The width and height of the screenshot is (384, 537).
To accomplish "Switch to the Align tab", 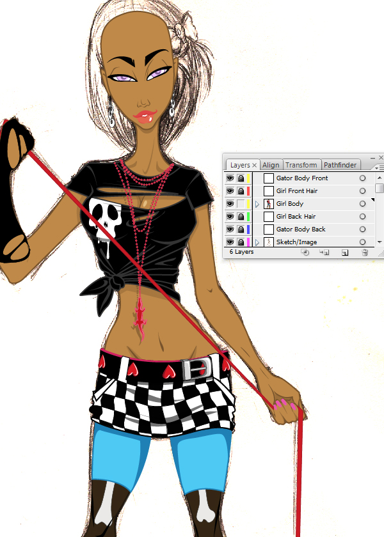I will [271, 165].
